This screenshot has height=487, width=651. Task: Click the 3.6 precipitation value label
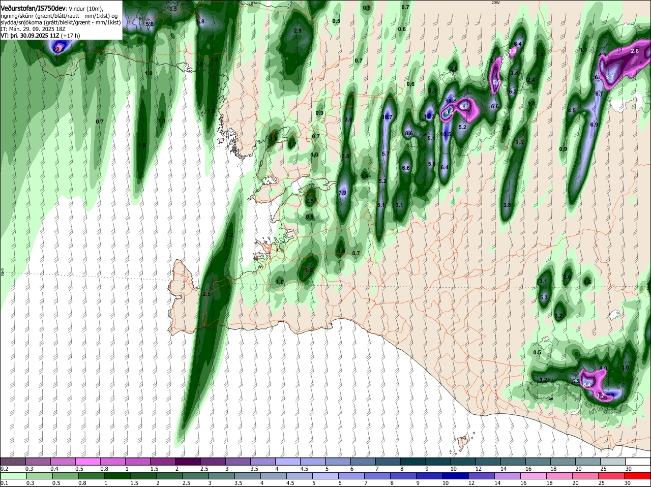[x=348, y=119]
